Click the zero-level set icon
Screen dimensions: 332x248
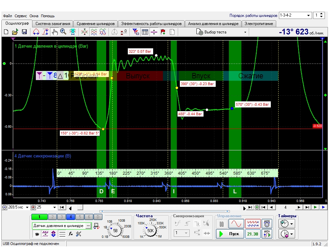click(x=124, y=32)
